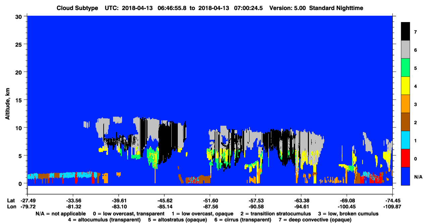Viewport: 436px width, 223px height.
Task: Click latitude value -69.08
Action: 346,201
